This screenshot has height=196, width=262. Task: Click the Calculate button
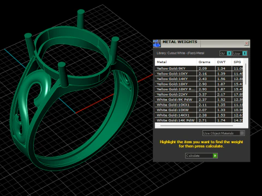(x=201, y=156)
